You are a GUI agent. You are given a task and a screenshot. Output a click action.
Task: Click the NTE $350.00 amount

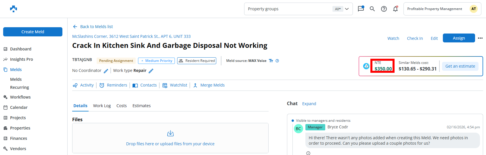(x=383, y=69)
